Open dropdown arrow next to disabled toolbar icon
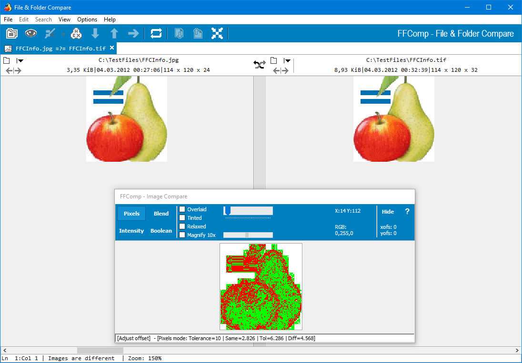Screen dimensions: 522x363 pos(63,34)
